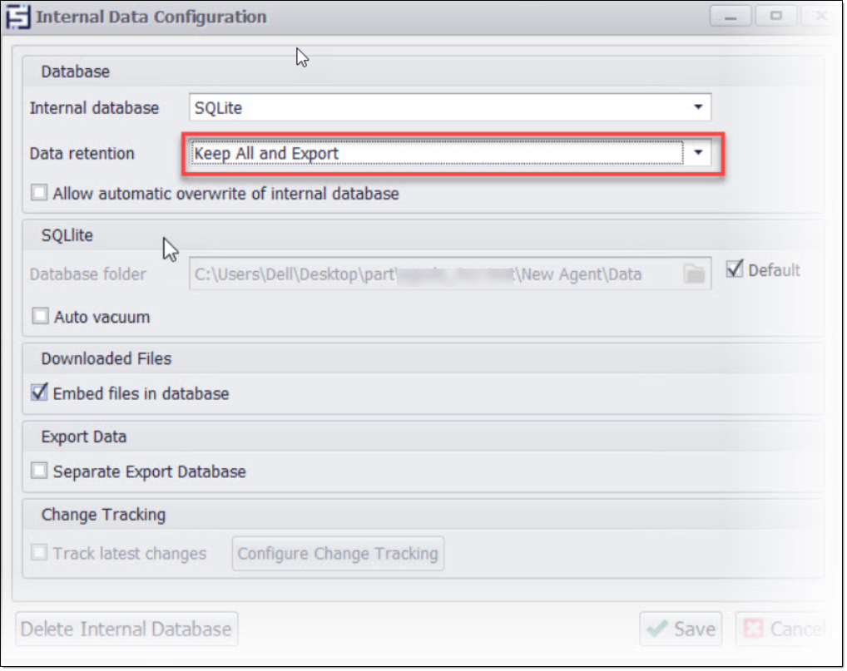Click the application icon in the title bar
The width and height of the screenshot is (847, 671).
tap(18, 17)
